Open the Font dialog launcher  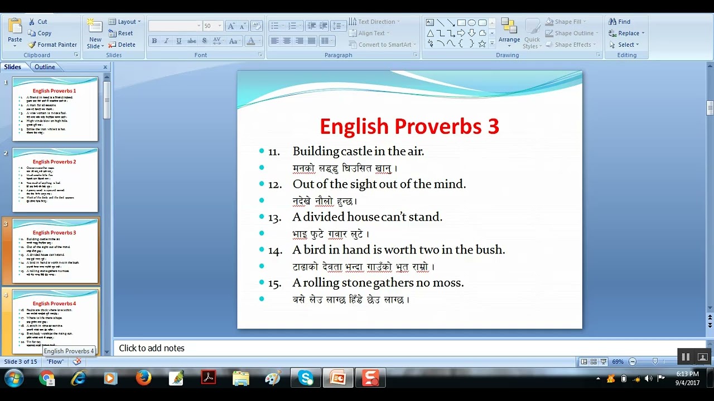pos(260,55)
